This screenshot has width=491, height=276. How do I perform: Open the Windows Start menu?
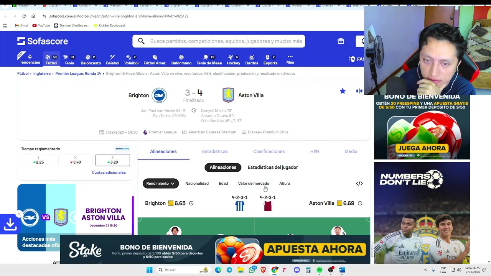(x=149, y=270)
